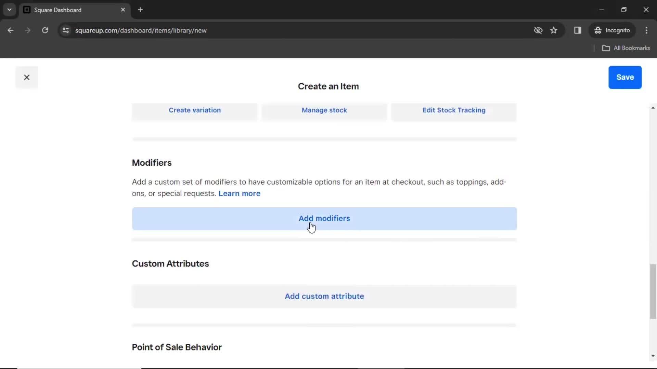Screen dimensions: 657x369
Task: View site information icon in address bar
Action: [66, 30]
